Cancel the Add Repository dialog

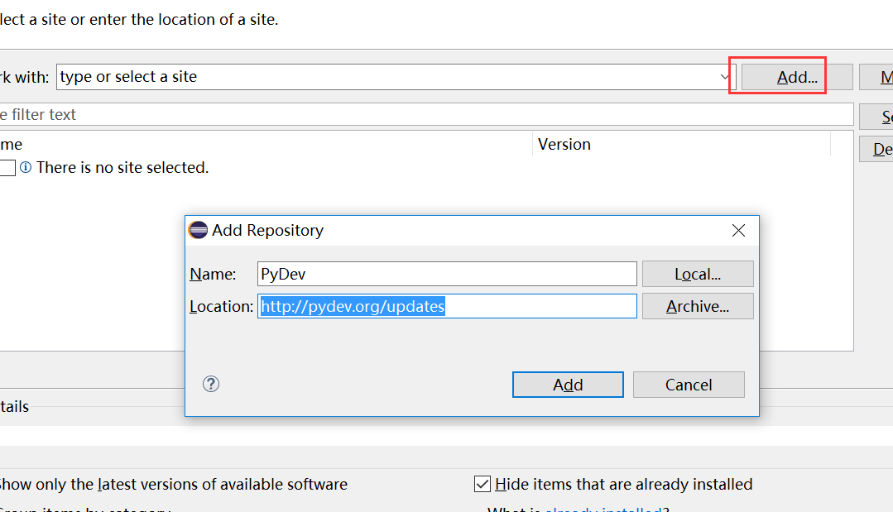689,384
